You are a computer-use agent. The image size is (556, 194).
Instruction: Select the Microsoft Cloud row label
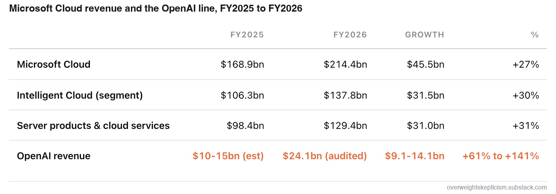(54, 64)
